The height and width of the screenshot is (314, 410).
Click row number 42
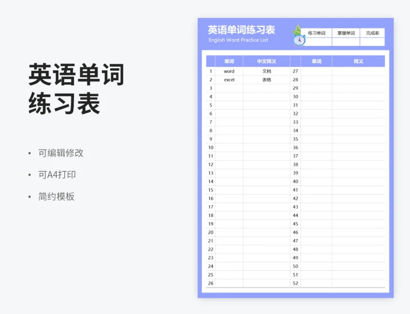[x=296, y=198]
